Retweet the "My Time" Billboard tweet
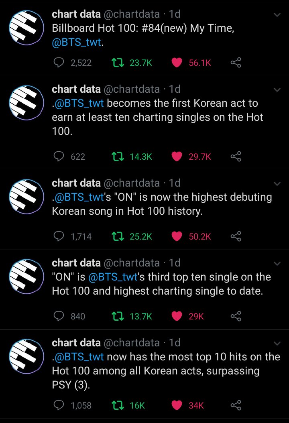 (x=117, y=63)
